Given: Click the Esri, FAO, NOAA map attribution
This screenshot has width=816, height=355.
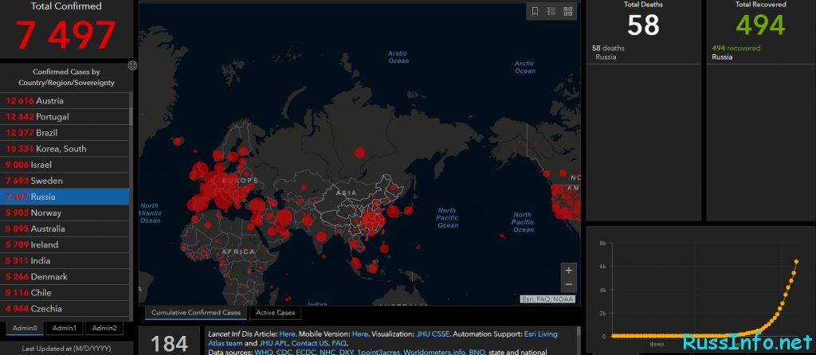Looking at the screenshot, I should coord(547,298).
